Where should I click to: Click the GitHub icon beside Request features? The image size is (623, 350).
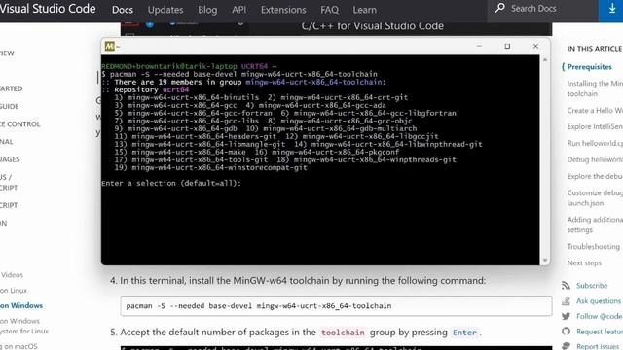pyautogui.click(x=566, y=331)
